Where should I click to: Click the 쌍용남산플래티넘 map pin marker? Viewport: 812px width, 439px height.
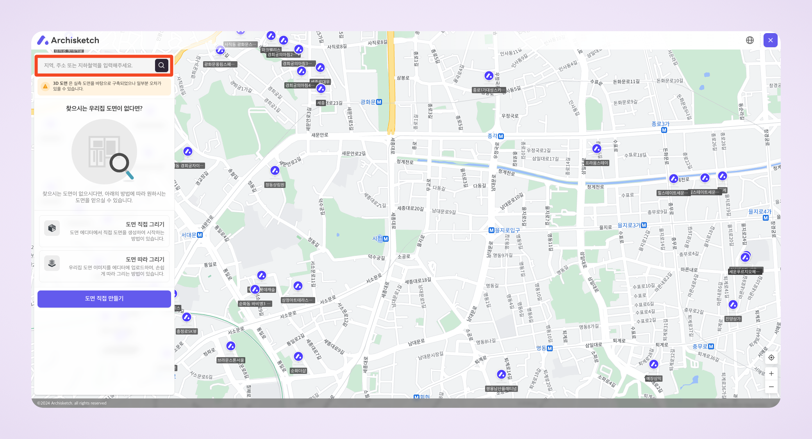[x=501, y=375]
